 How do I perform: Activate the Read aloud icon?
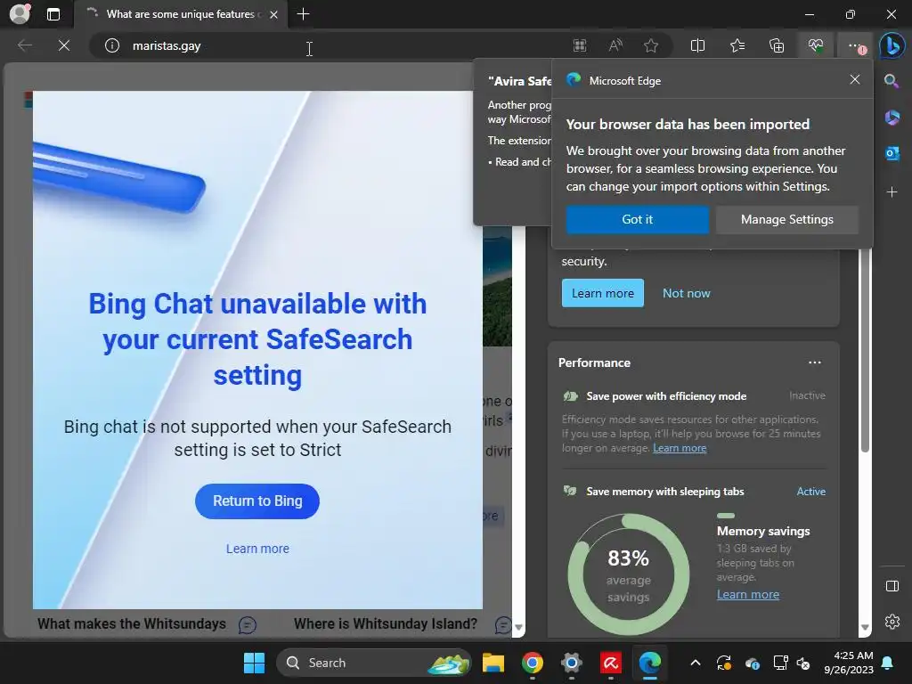point(615,45)
